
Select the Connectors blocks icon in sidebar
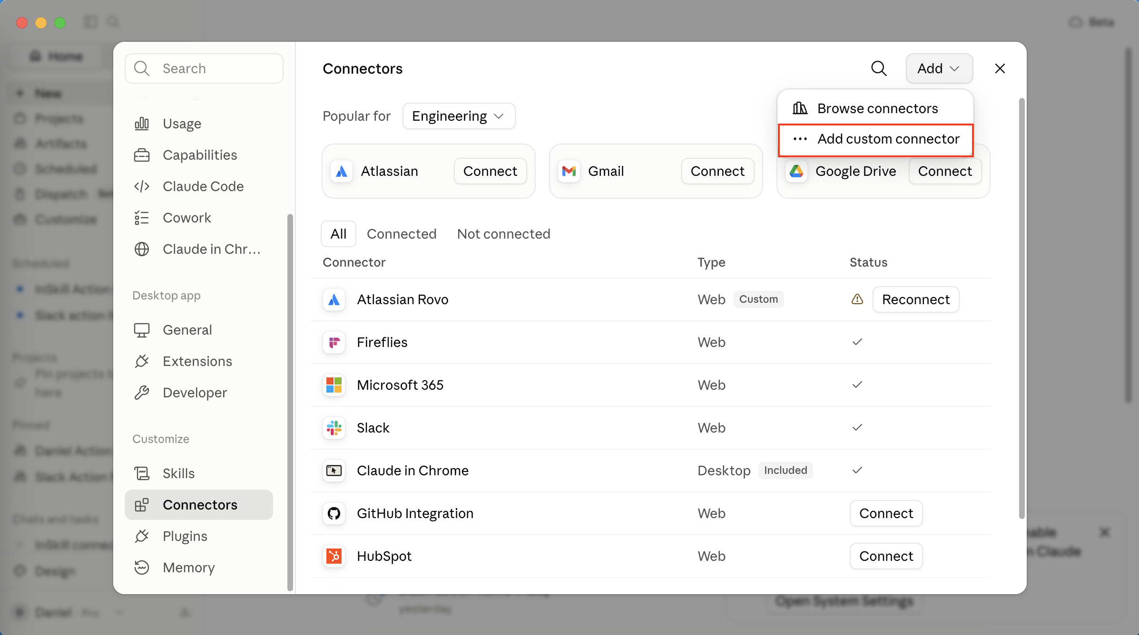(x=142, y=505)
